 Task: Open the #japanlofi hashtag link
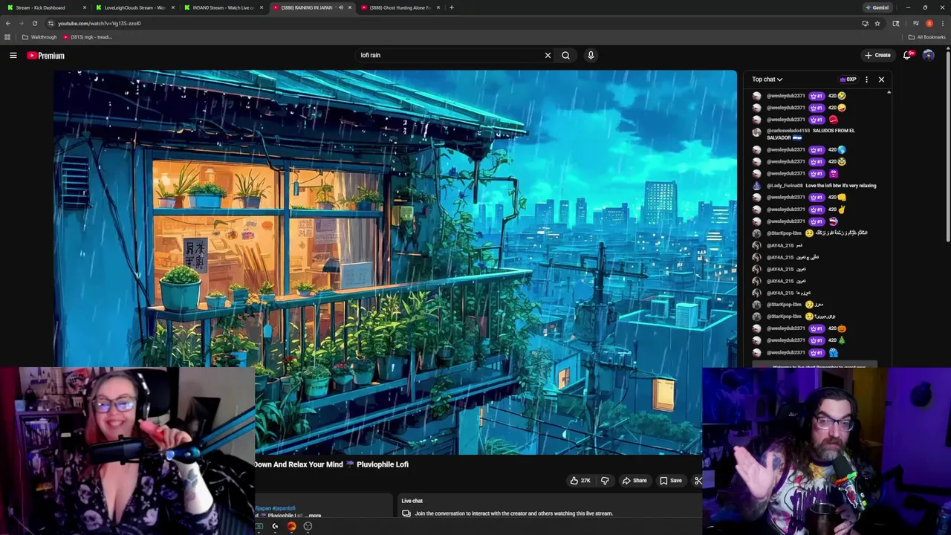click(x=285, y=508)
